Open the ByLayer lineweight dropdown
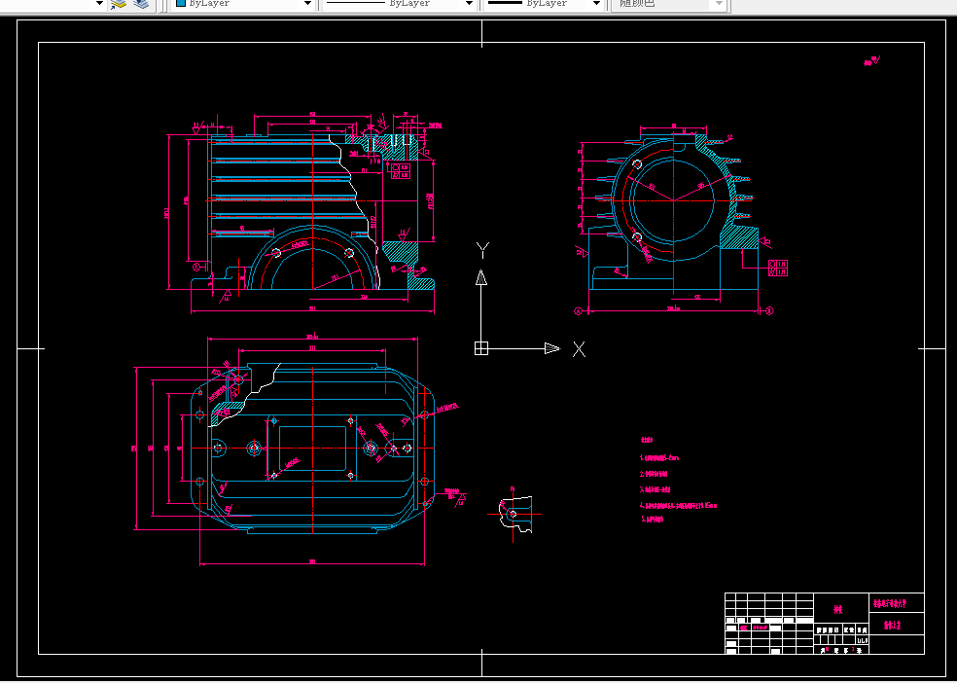Viewport: 957px width, 683px height. (x=545, y=4)
